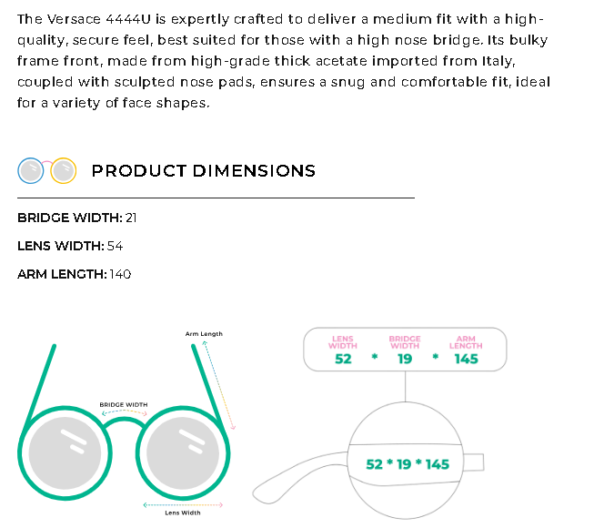This screenshot has height=528, width=604.
Task: Click the green 19 bridge width value
Action: 405,359
